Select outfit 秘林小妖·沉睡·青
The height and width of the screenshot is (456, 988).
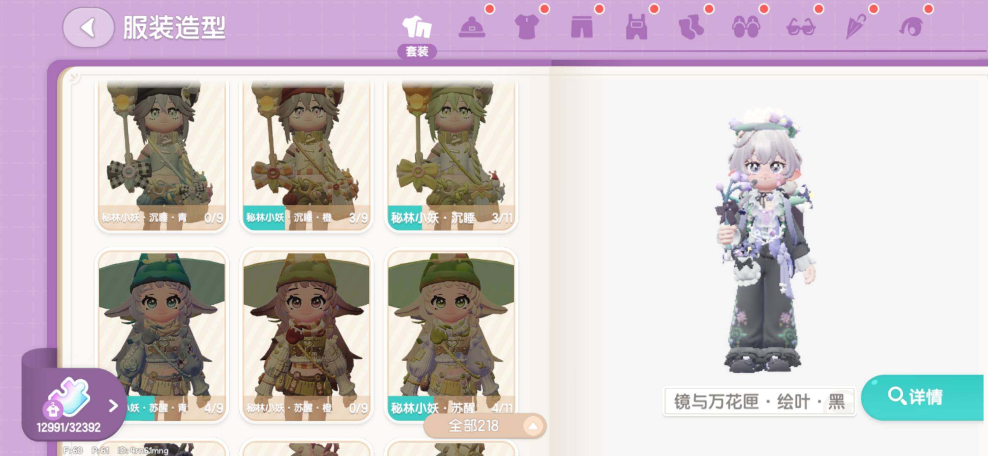point(162,155)
